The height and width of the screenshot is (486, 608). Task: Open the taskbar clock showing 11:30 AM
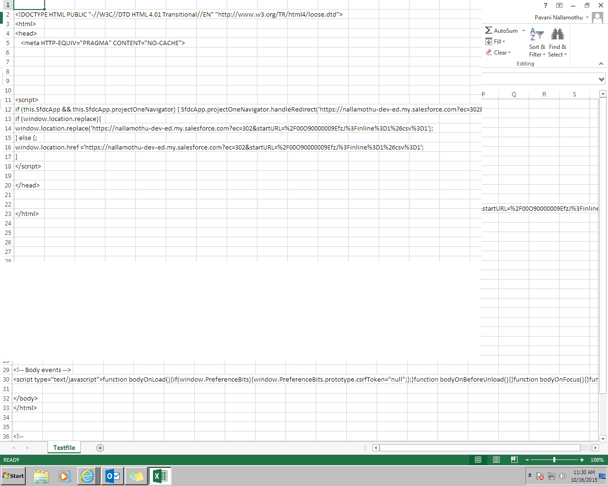(584, 476)
